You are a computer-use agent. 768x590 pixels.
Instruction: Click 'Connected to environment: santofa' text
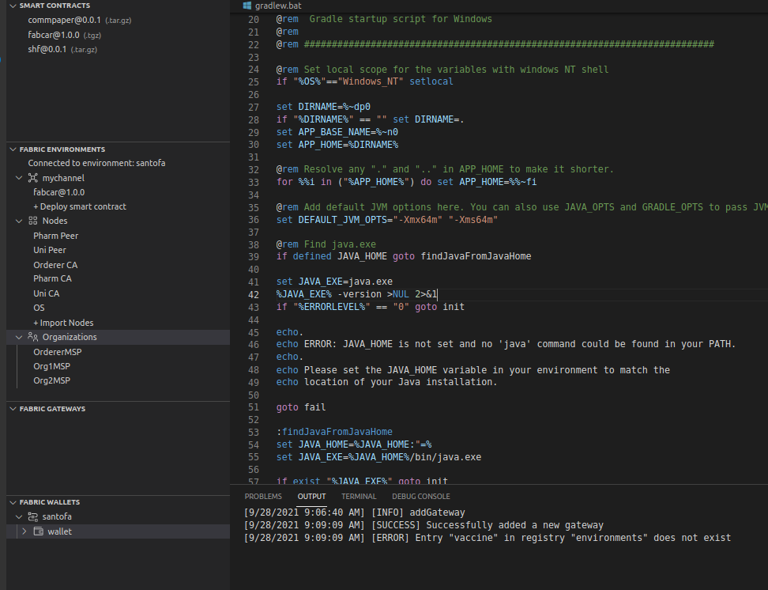[x=96, y=163]
